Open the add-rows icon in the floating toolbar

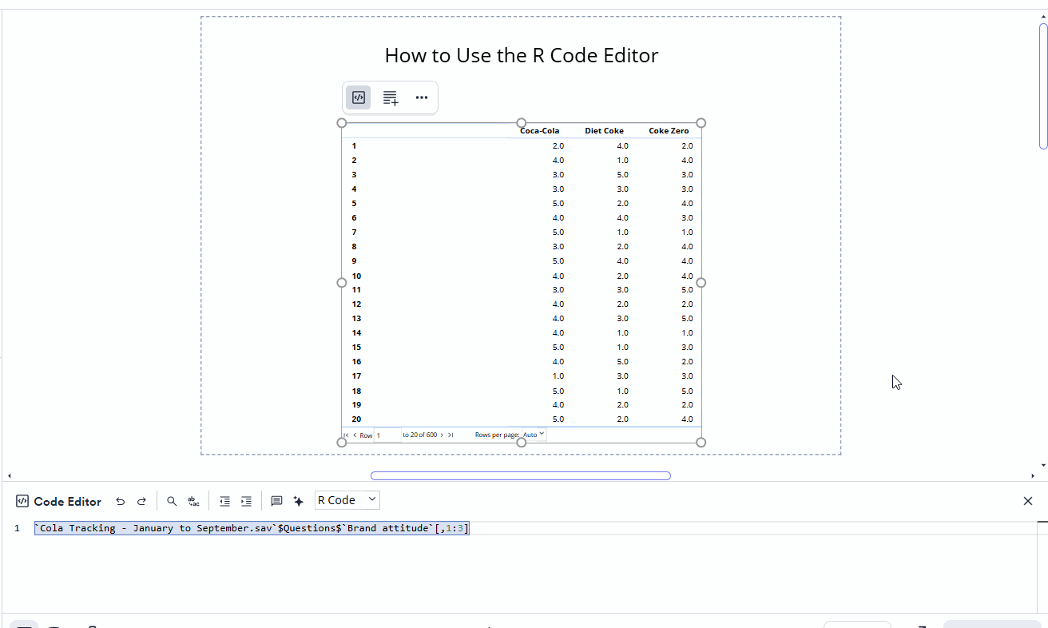click(390, 97)
